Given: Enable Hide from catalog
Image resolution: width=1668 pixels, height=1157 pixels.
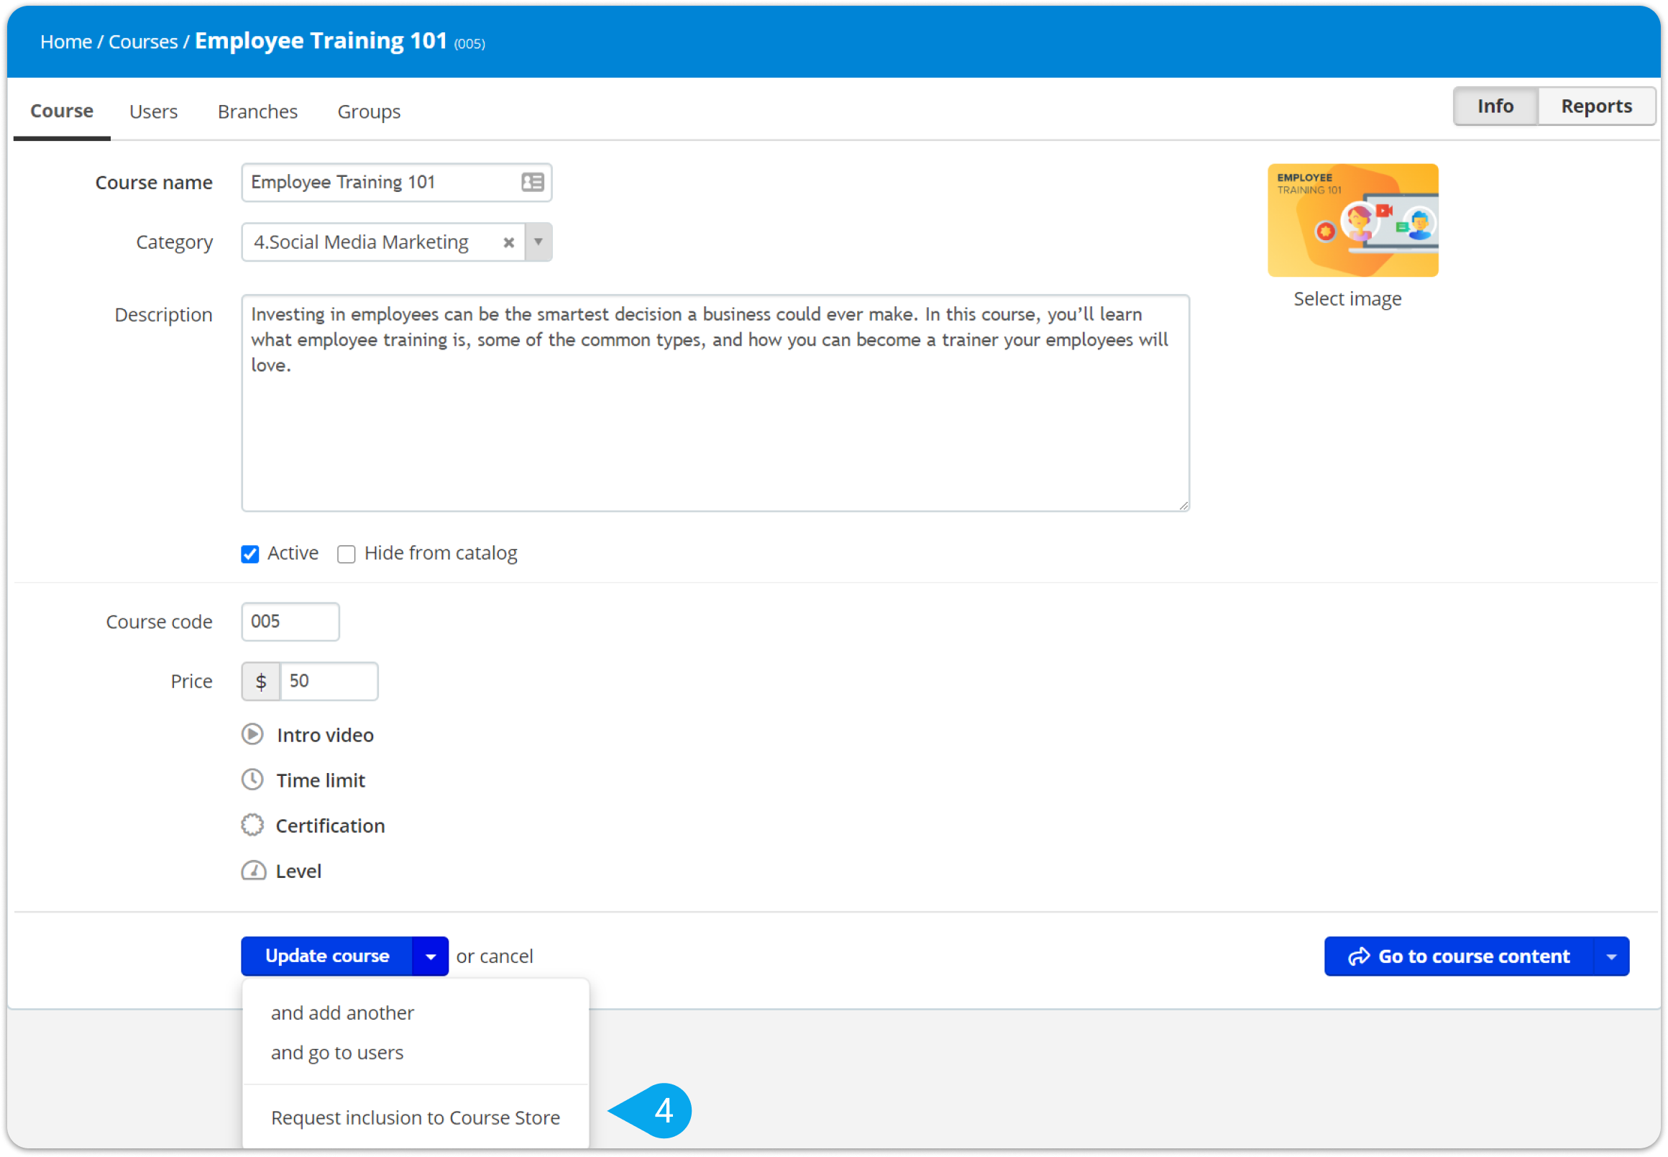Looking at the screenshot, I should point(347,553).
